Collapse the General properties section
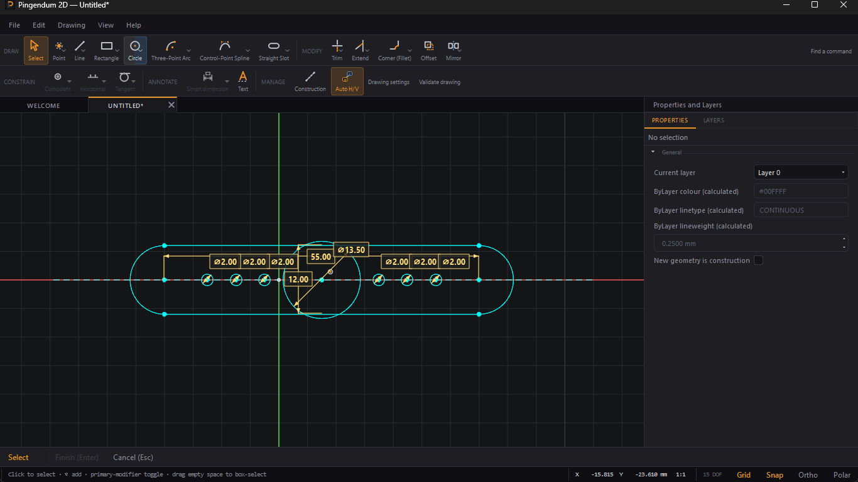Image resolution: width=858 pixels, height=482 pixels. pyautogui.click(x=653, y=152)
